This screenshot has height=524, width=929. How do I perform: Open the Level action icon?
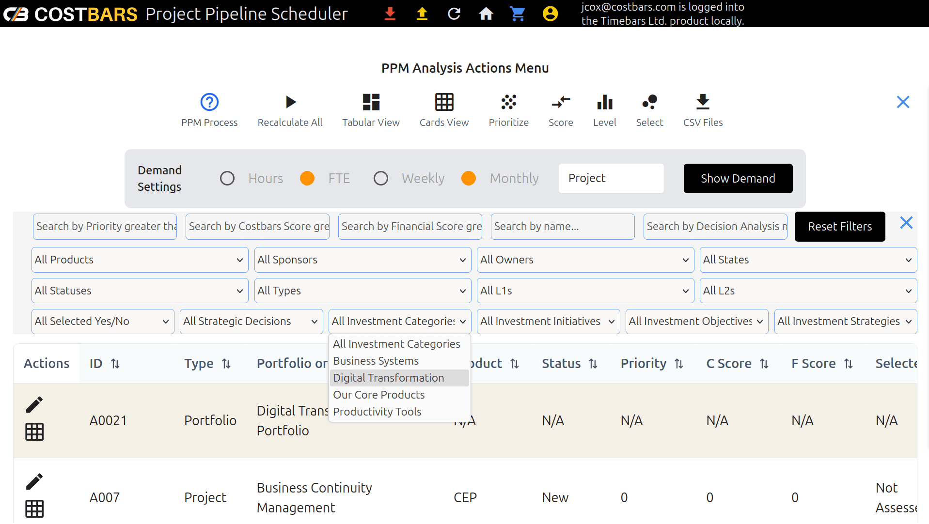[x=605, y=102]
